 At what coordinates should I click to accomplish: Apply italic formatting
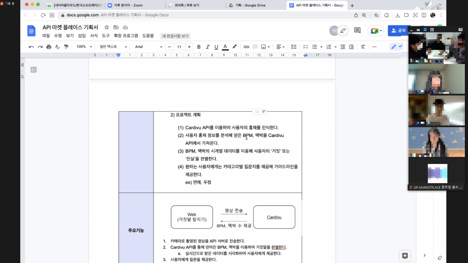(x=208, y=47)
